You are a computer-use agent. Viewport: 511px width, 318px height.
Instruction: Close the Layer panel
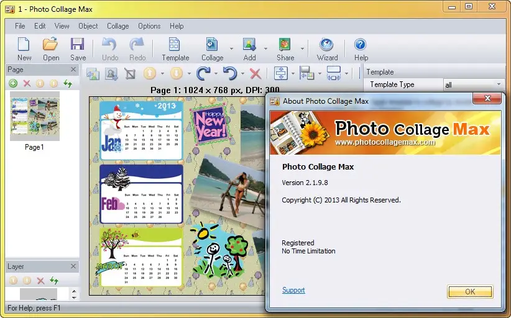pyautogui.click(x=73, y=266)
